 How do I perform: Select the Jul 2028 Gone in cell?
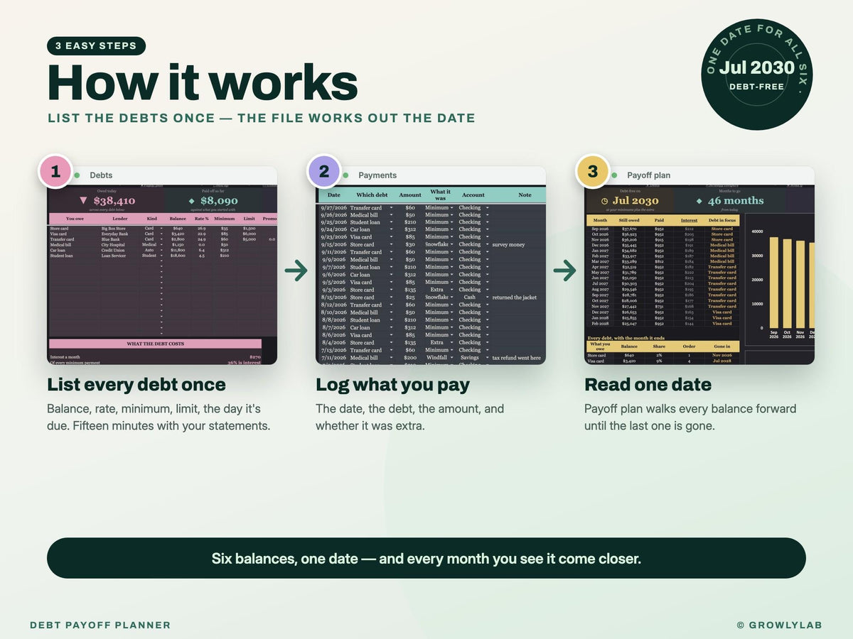tap(721, 361)
